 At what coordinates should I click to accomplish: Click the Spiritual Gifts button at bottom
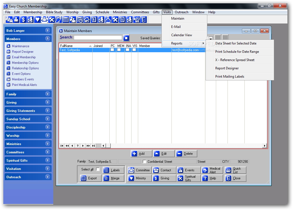tap(189, 178)
